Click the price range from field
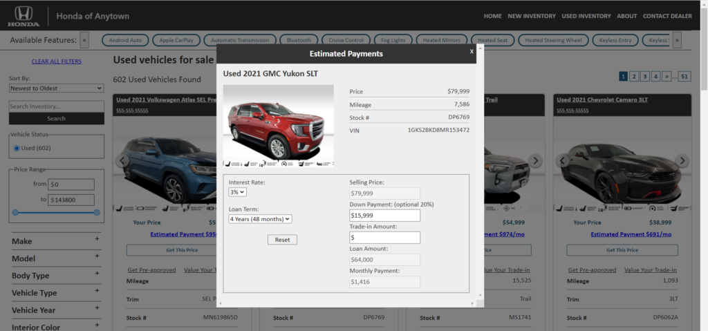The height and width of the screenshot is (331, 708). coord(71,185)
